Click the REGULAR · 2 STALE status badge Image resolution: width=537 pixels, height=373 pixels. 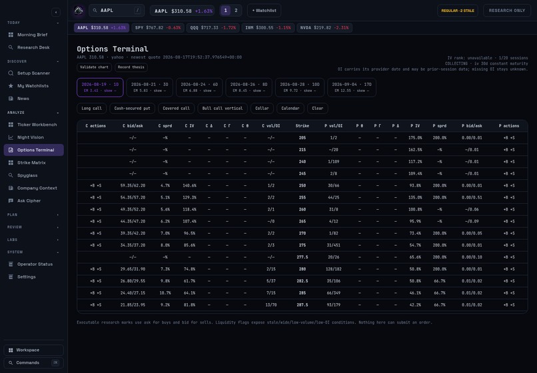point(458,11)
